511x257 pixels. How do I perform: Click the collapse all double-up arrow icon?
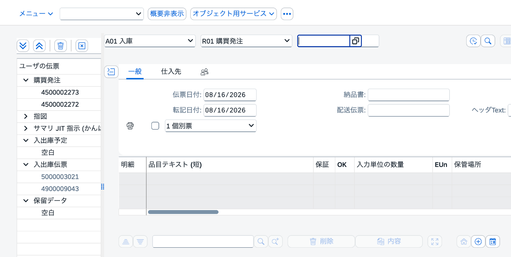tap(39, 46)
